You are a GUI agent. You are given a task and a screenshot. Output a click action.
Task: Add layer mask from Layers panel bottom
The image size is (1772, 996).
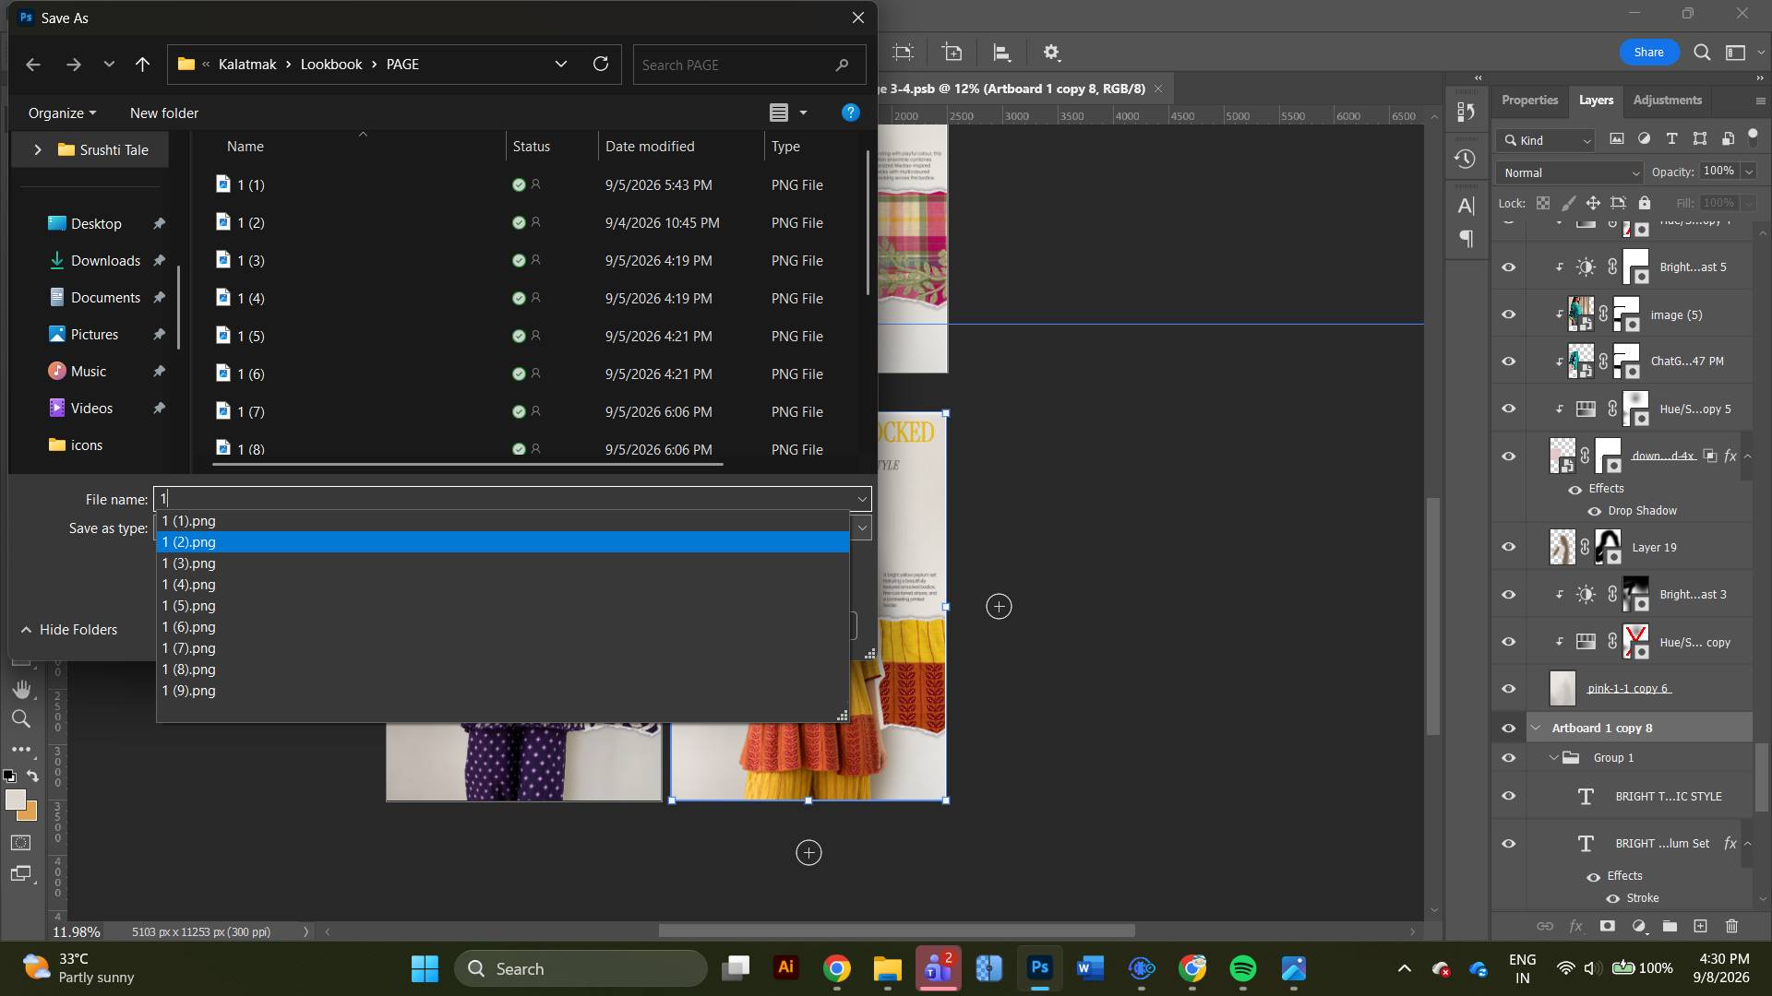pos(1607,926)
